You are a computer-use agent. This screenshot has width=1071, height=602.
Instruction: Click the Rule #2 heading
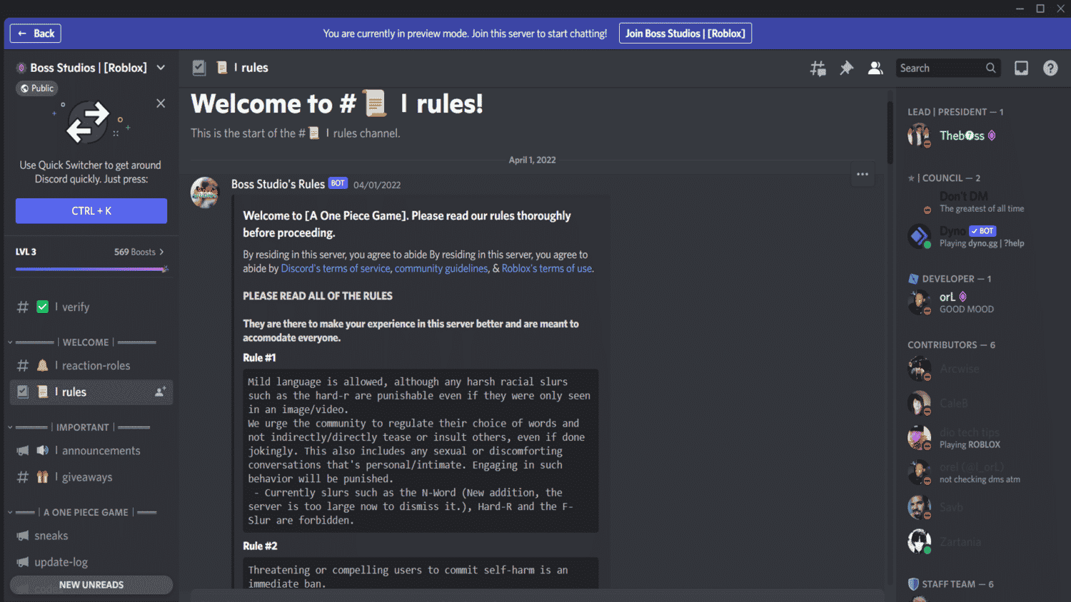click(x=260, y=546)
